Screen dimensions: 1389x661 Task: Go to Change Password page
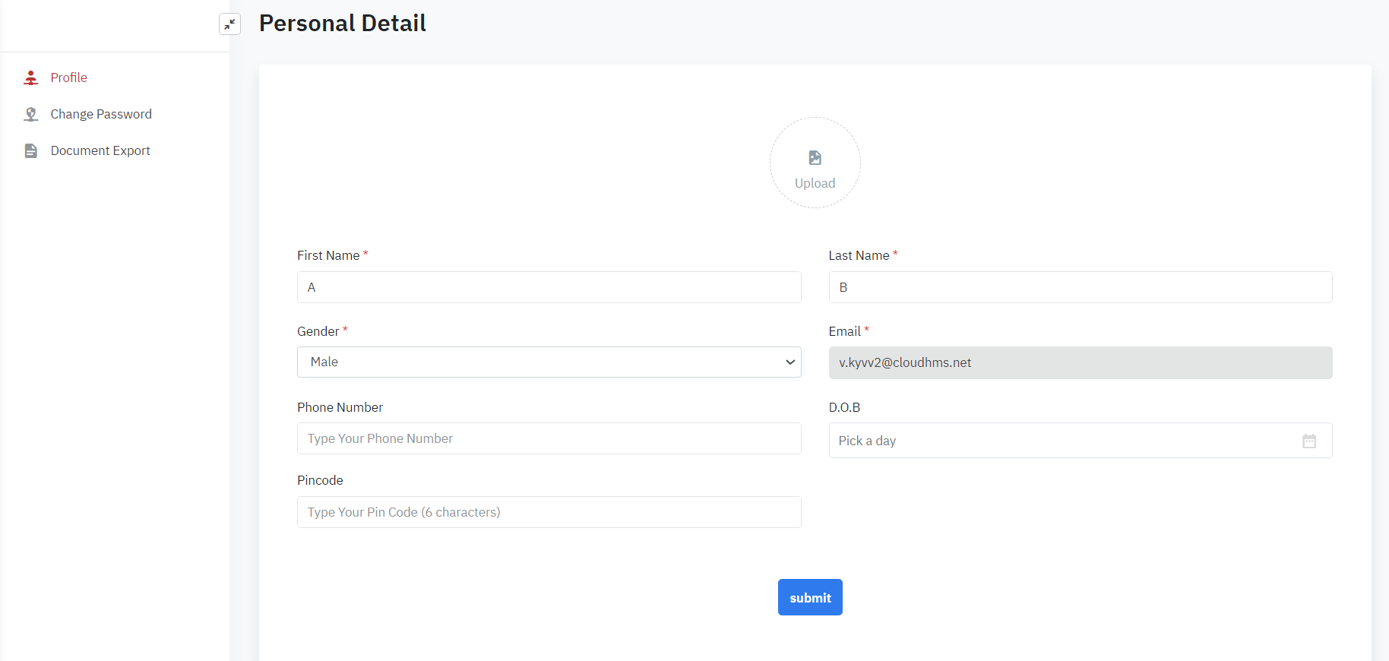pos(101,114)
